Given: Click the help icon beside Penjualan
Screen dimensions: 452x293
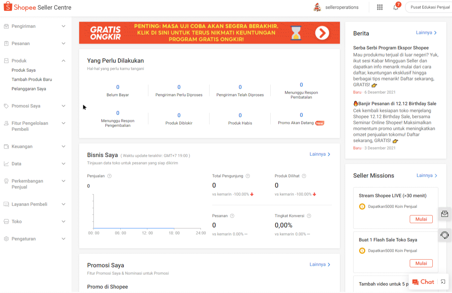Looking at the screenshot, I should point(109,176).
